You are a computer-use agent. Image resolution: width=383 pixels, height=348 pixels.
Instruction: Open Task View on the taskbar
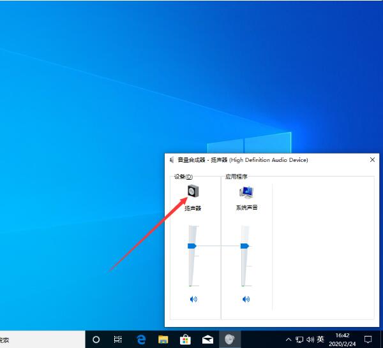coord(117,339)
